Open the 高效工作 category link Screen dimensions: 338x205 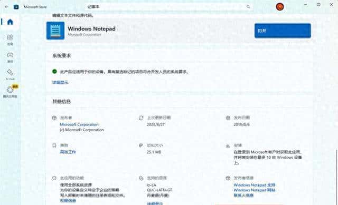point(68,152)
